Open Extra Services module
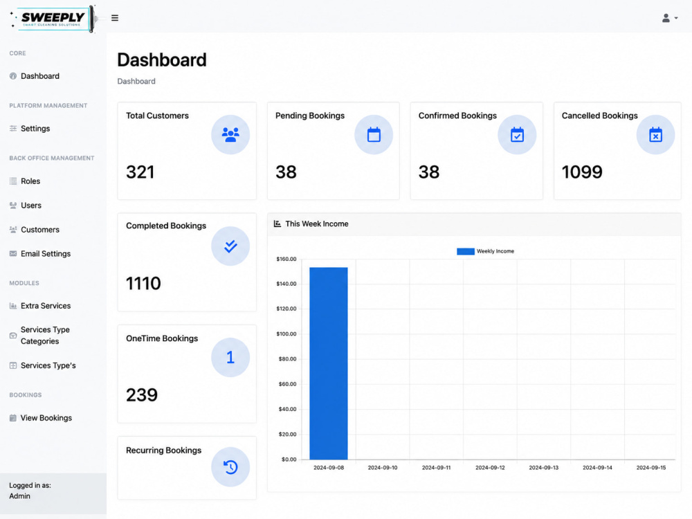 point(46,306)
